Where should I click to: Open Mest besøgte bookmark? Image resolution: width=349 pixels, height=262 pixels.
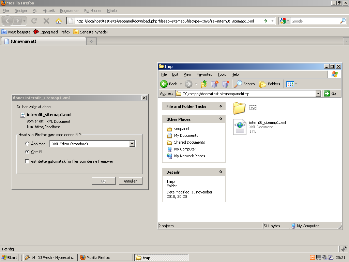[16, 32]
